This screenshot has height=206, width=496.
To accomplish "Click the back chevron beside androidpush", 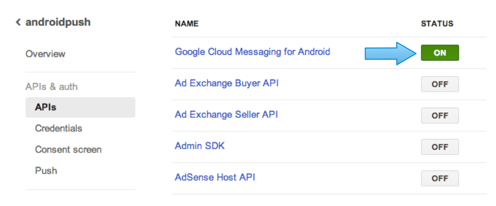I will (18, 22).
